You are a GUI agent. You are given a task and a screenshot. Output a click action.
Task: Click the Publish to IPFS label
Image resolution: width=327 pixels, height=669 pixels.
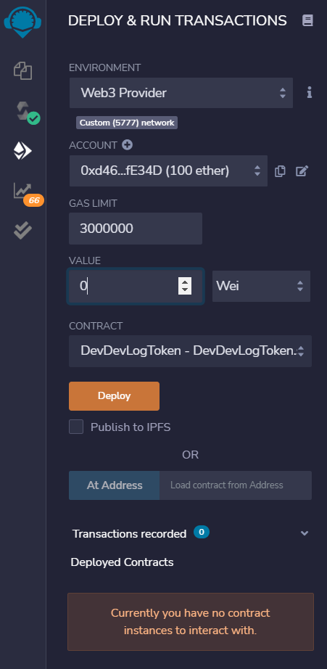pos(131,427)
